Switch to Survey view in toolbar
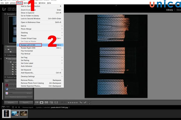181x120 pixels. click(x=51, y=102)
